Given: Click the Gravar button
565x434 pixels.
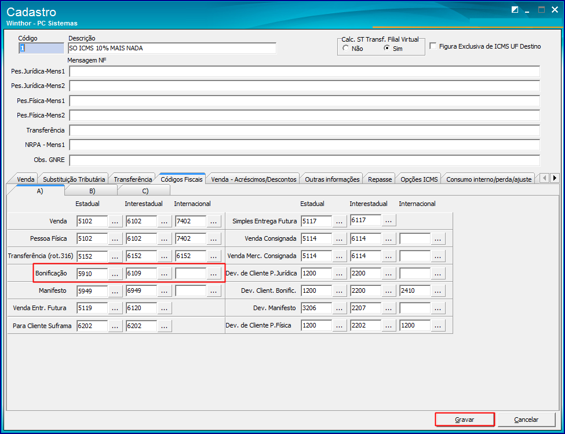Looking at the screenshot, I should [465, 420].
